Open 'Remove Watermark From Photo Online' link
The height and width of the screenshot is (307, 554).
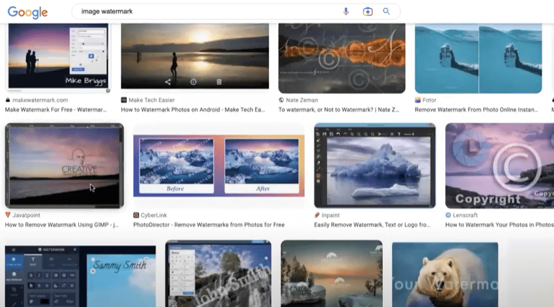pyautogui.click(x=477, y=110)
